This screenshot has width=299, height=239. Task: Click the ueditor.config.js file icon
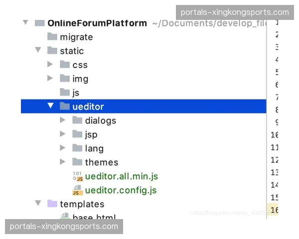[x=77, y=190]
